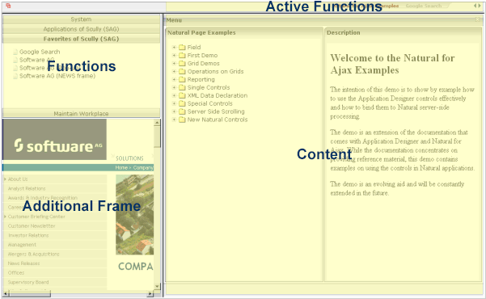Open Google Search favorite in Functions

(40, 52)
